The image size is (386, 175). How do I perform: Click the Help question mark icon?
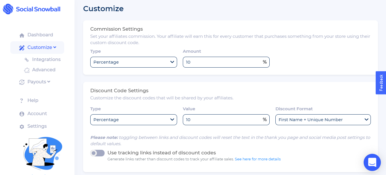point(21,101)
